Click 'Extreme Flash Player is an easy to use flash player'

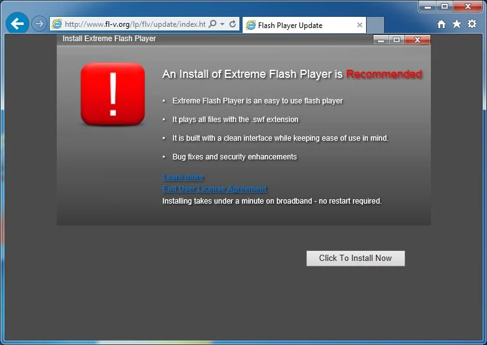[258, 101]
